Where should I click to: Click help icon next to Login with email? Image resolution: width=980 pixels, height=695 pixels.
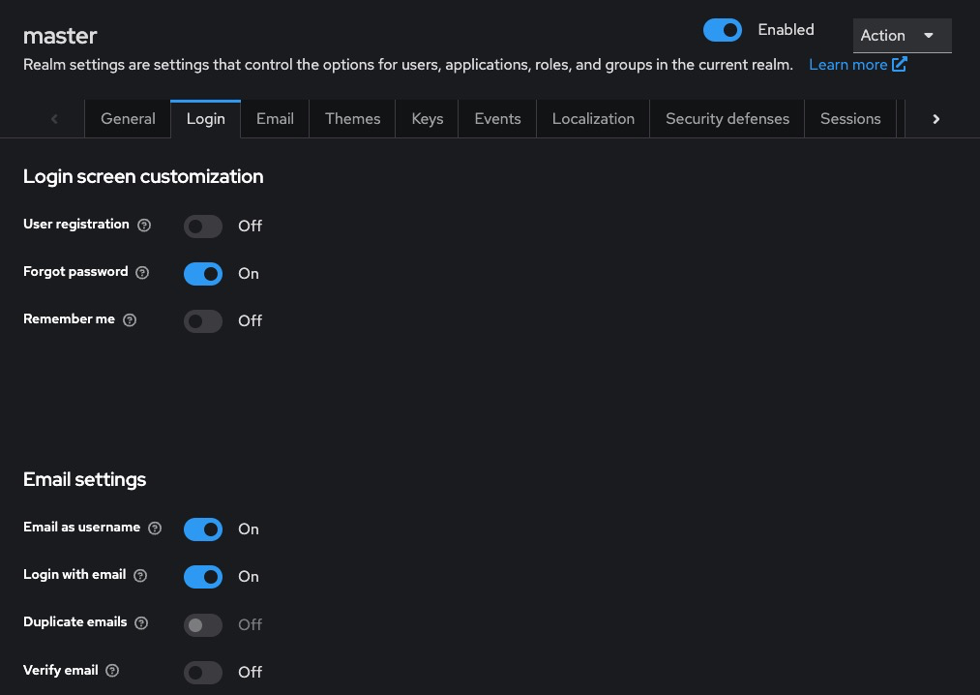(x=141, y=576)
